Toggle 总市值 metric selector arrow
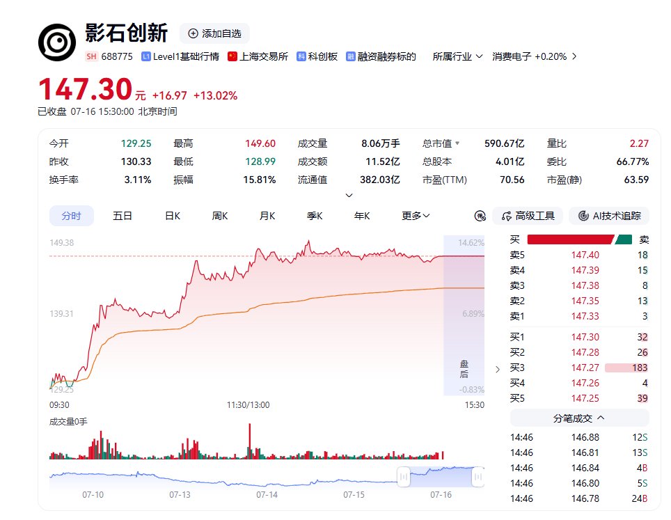 click(x=457, y=143)
